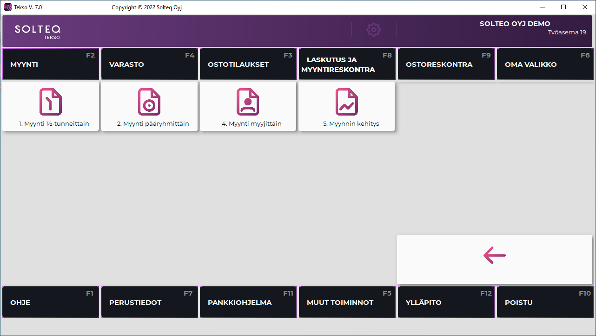Open the Myynti menu
The height and width of the screenshot is (336, 596).
point(51,65)
